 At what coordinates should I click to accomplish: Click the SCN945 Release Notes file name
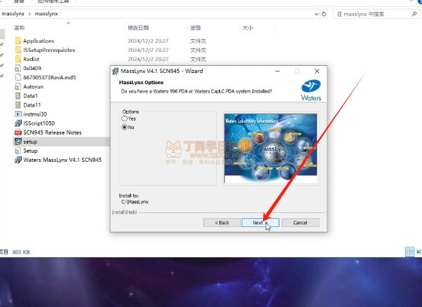(52, 132)
